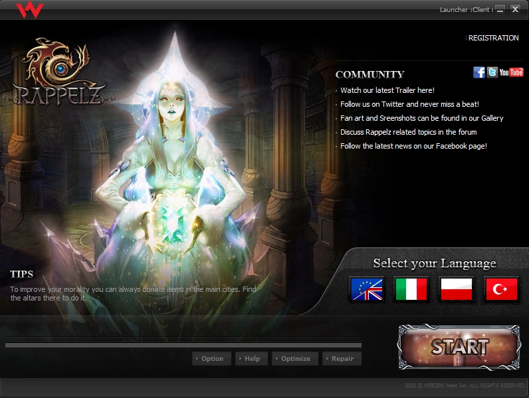
Task: Click the COMMUNITY heading
Action: (370, 74)
